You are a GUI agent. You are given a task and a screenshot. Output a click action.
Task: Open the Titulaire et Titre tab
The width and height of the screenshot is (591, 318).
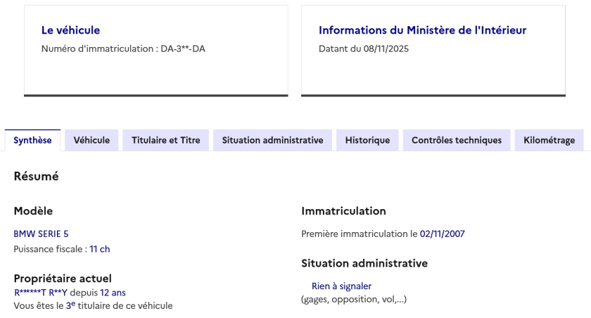tap(165, 140)
